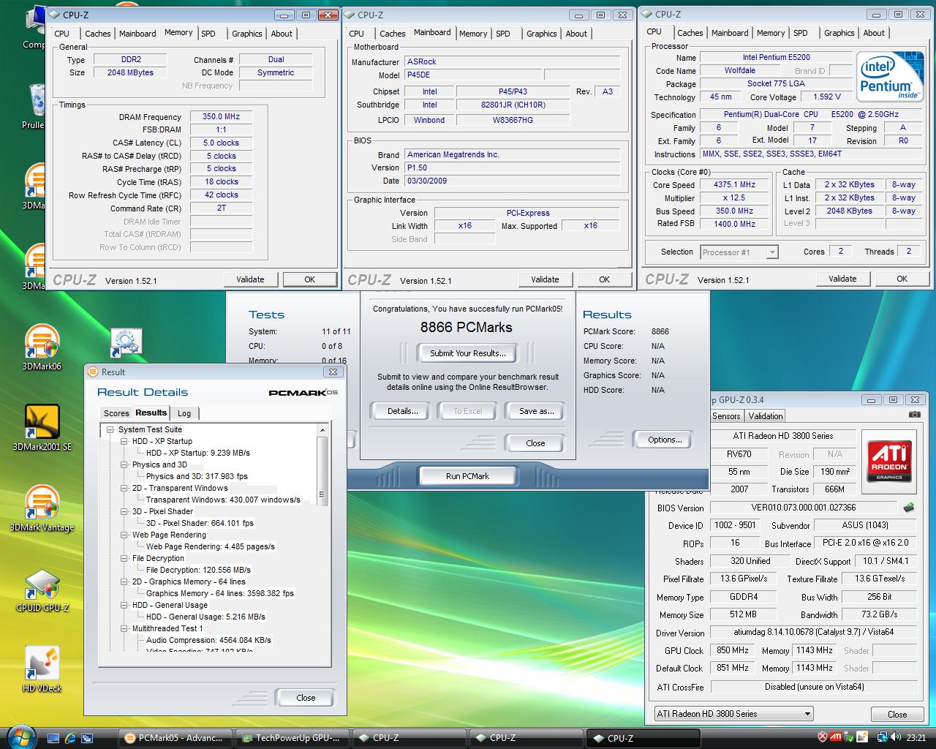Image resolution: width=936 pixels, height=749 pixels.
Task: Open the 3DMark Vantage desktop shortcut
Action: click(x=42, y=508)
